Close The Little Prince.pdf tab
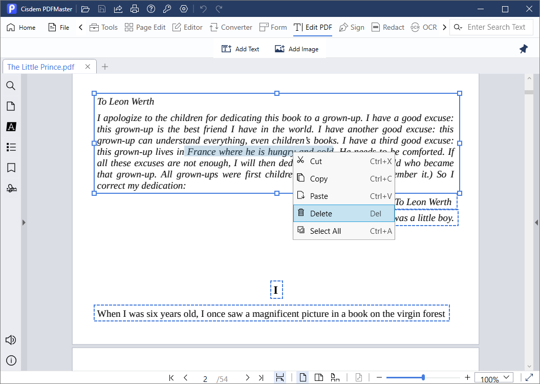Image resolution: width=540 pixels, height=384 pixels. coord(88,67)
